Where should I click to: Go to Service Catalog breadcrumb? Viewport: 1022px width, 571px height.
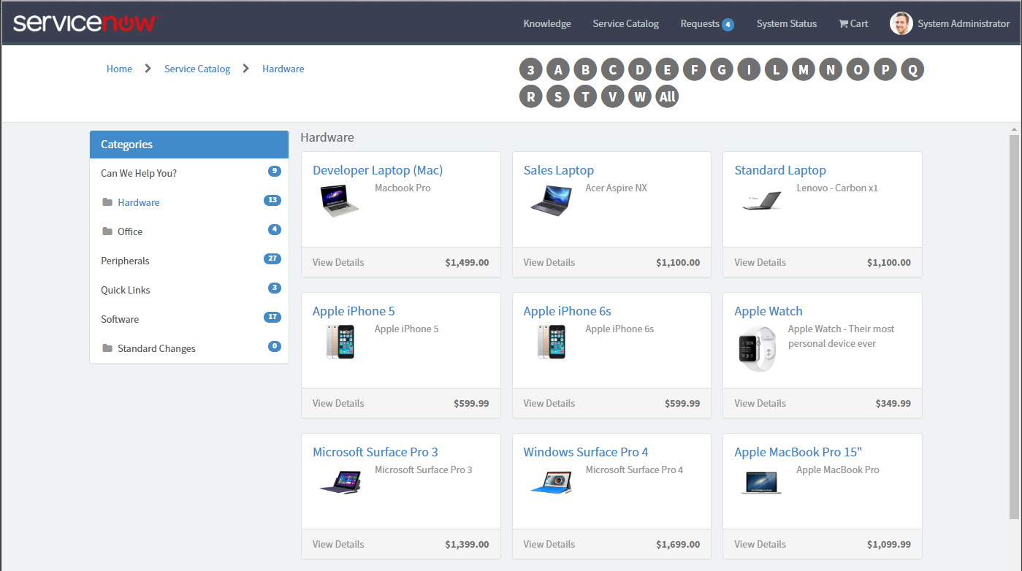(x=197, y=69)
